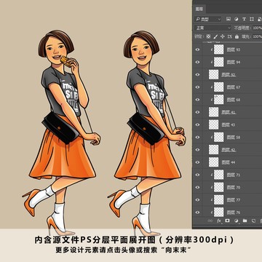Filter layers by type (T) icon
Image resolution: width=262 pixels, height=262 pixels.
click(x=244, y=19)
